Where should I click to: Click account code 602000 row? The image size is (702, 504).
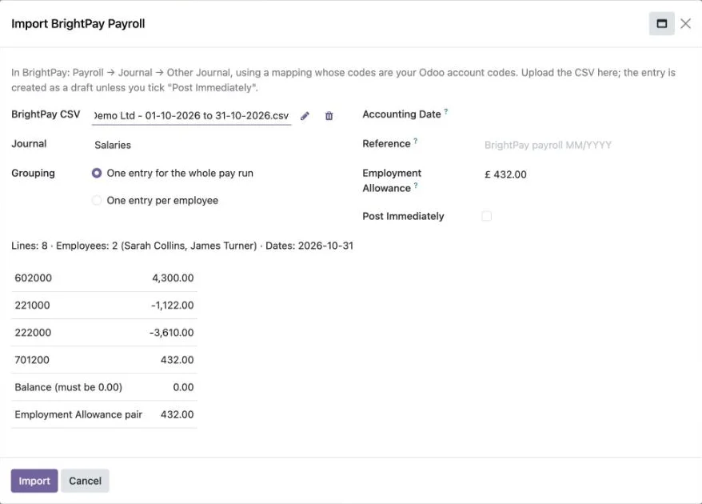[104, 278]
